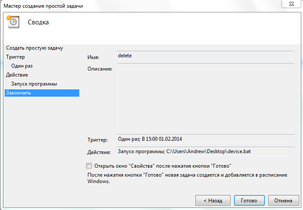Viewport: 303px width, 210px height.
Task: Cancel the wizard with Отмена
Action: (x=283, y=201)
